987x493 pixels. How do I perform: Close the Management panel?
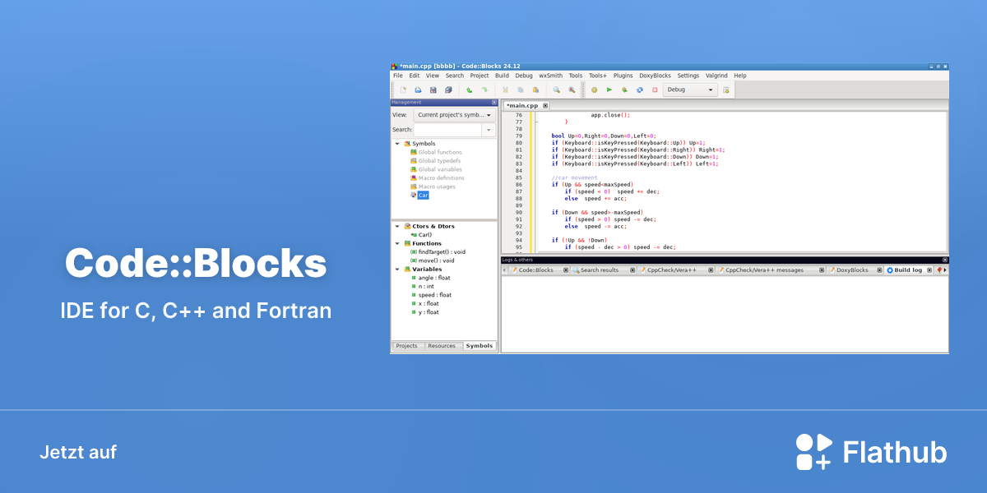[494, 102]
